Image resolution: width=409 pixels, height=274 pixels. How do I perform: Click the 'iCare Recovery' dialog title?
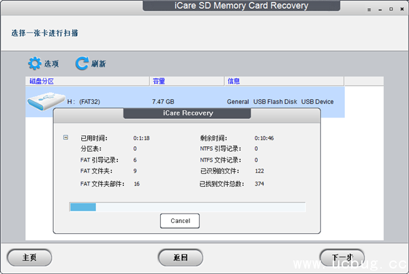point(188,113)
